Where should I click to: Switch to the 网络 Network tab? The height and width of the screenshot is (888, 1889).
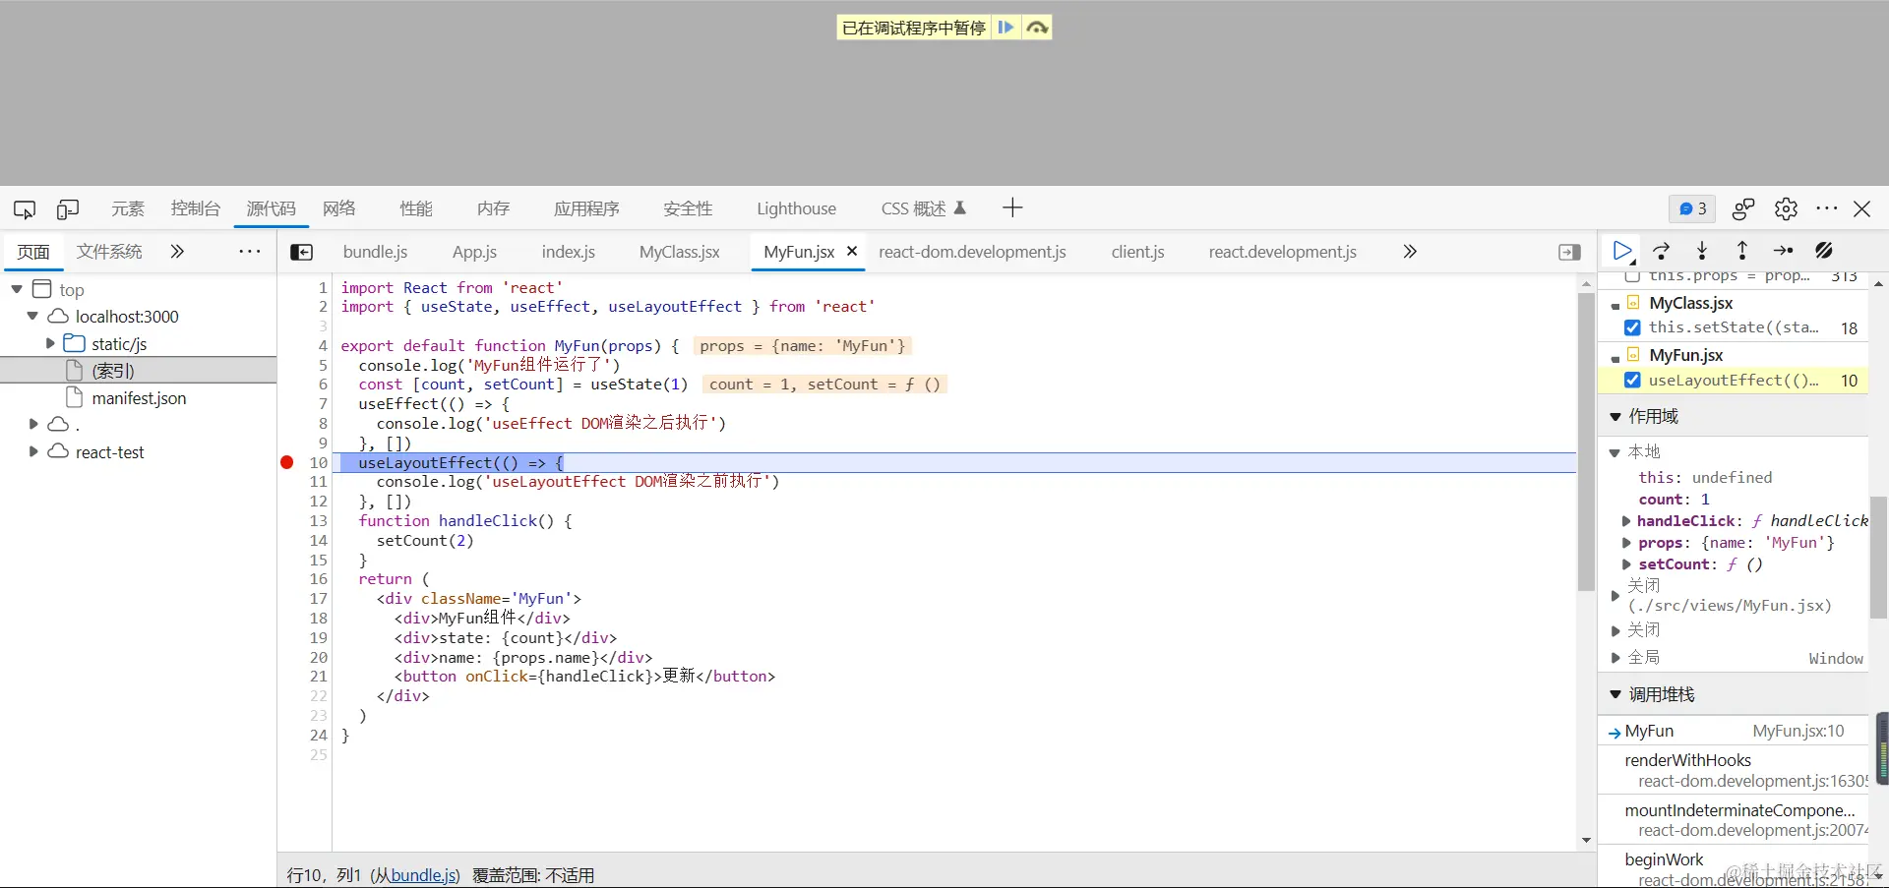point(339,208)
